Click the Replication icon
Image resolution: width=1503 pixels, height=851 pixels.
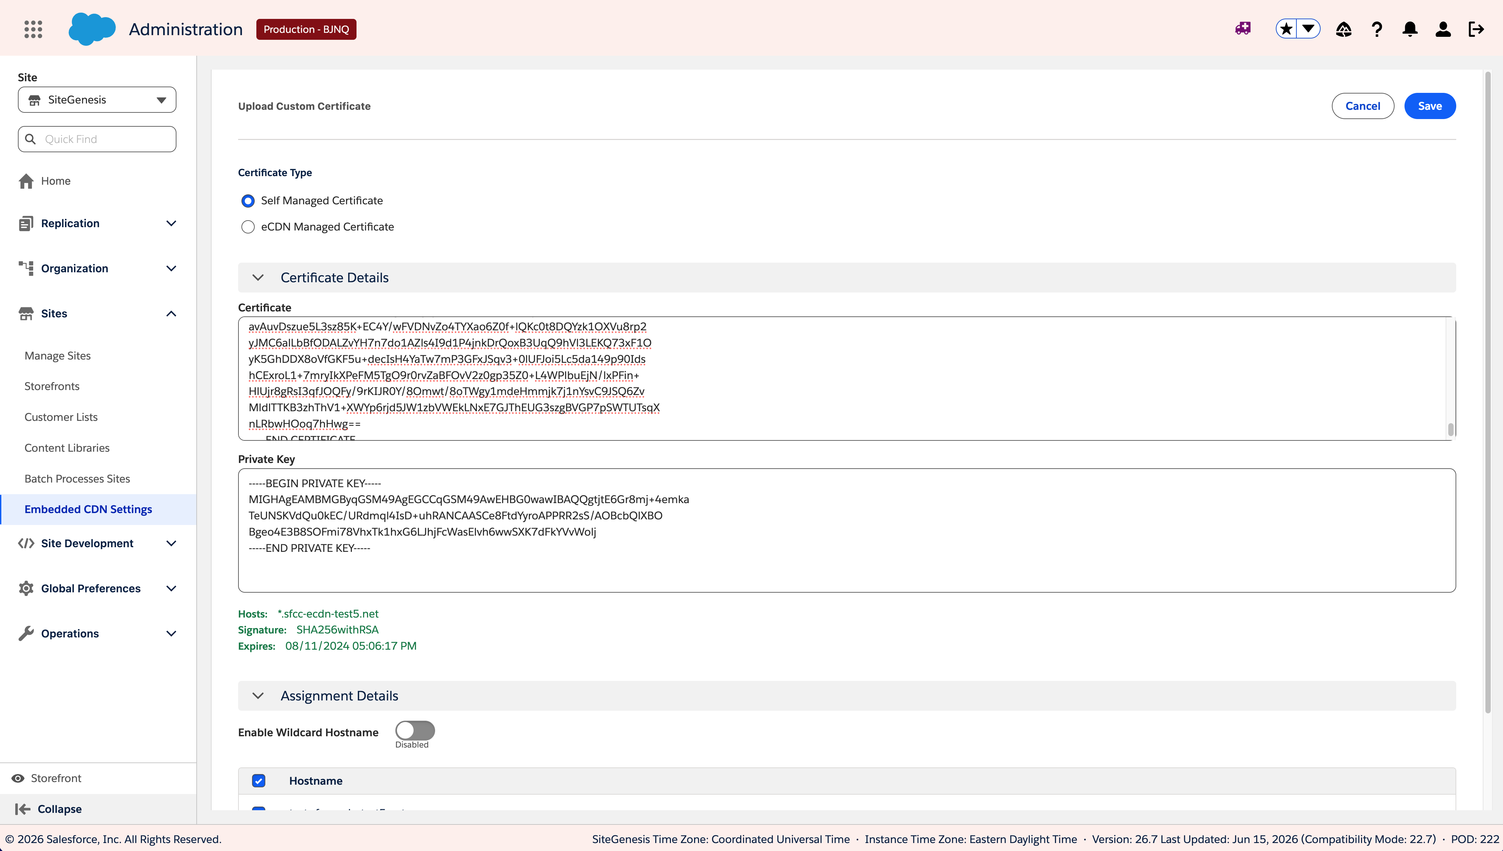click(26, 223)
